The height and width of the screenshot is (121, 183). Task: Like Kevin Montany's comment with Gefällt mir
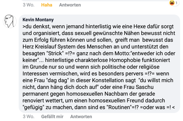52,116
